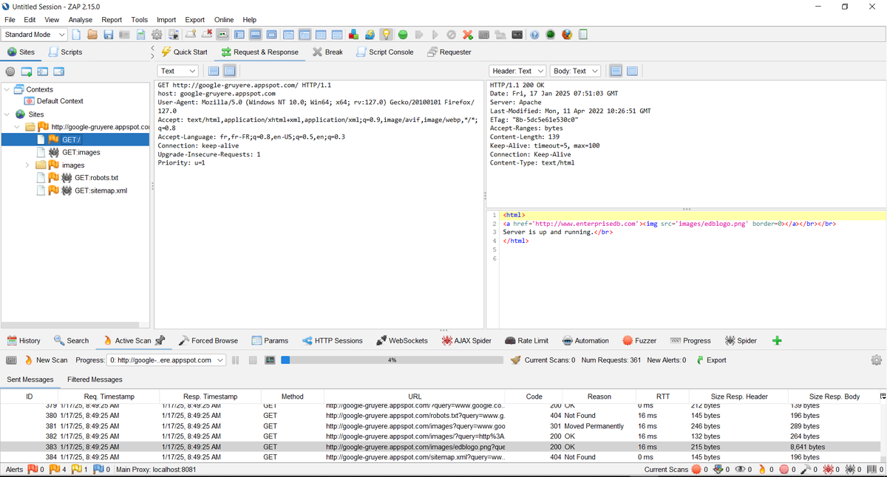Screen dimensions: 887x477
Task: Expand the images folder node
Action: coord(28,165)
